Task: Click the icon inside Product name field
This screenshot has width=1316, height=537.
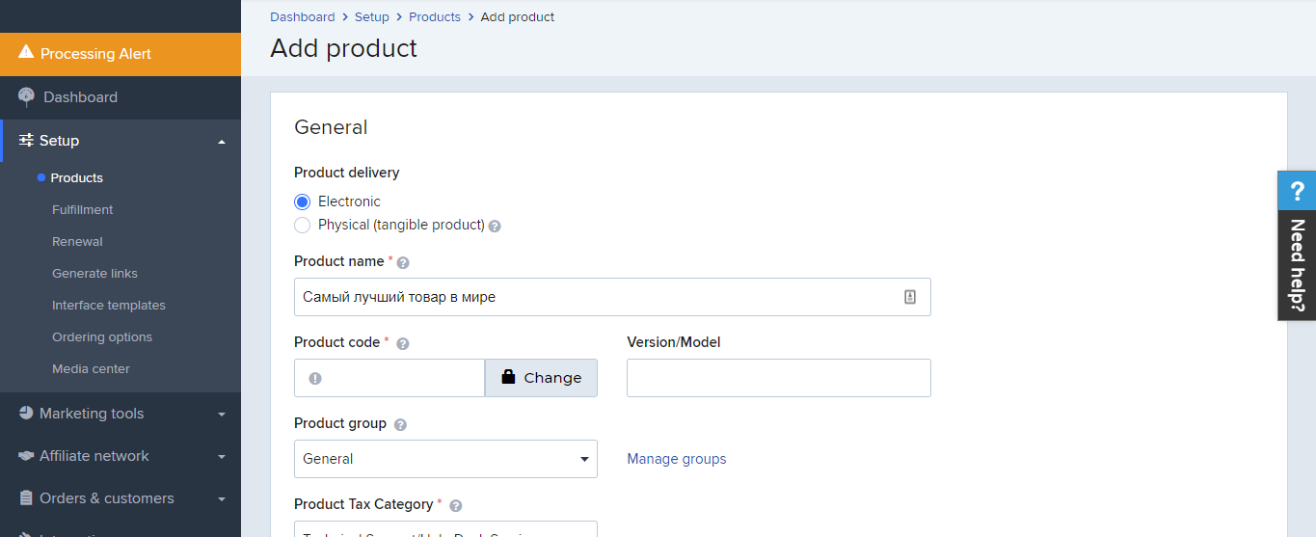Action: click(x=909, y=297)
